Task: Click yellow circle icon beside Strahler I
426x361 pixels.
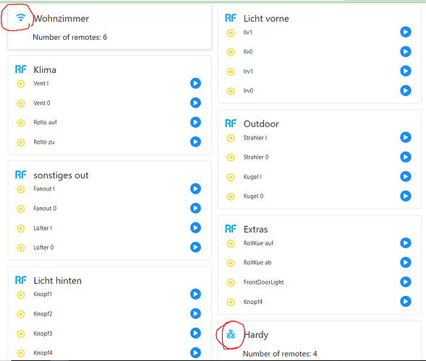Action: click(x=231, y=138)
